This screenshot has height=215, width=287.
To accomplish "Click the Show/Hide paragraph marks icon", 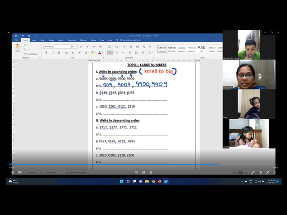I will click(150, 47).
